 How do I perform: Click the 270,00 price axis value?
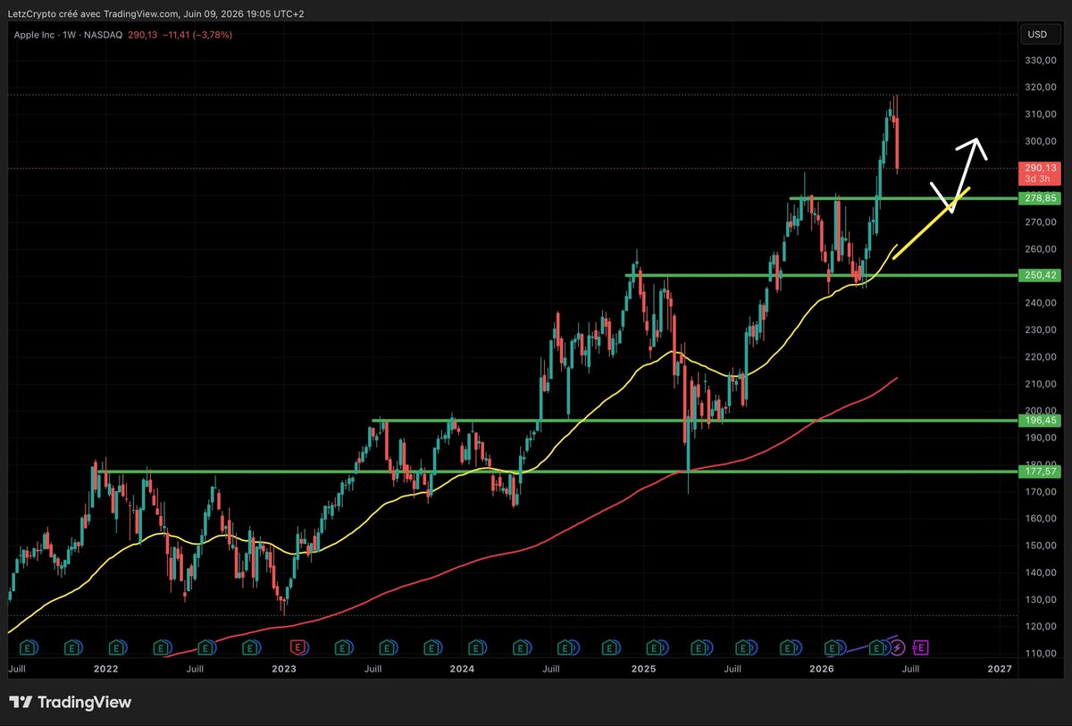(1041, 222)
